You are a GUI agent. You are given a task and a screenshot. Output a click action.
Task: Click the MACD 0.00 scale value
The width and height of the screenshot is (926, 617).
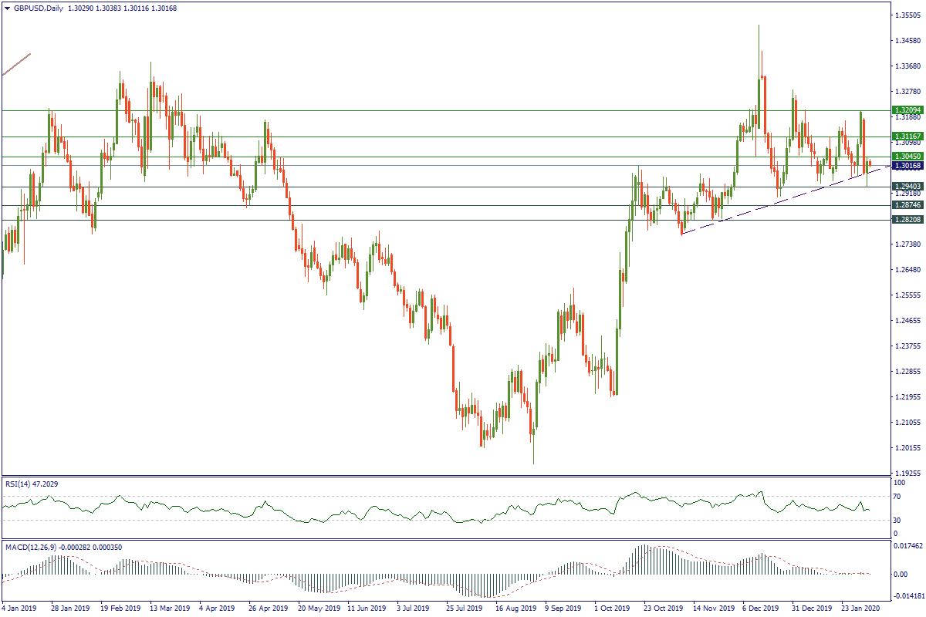click(901, 575)
